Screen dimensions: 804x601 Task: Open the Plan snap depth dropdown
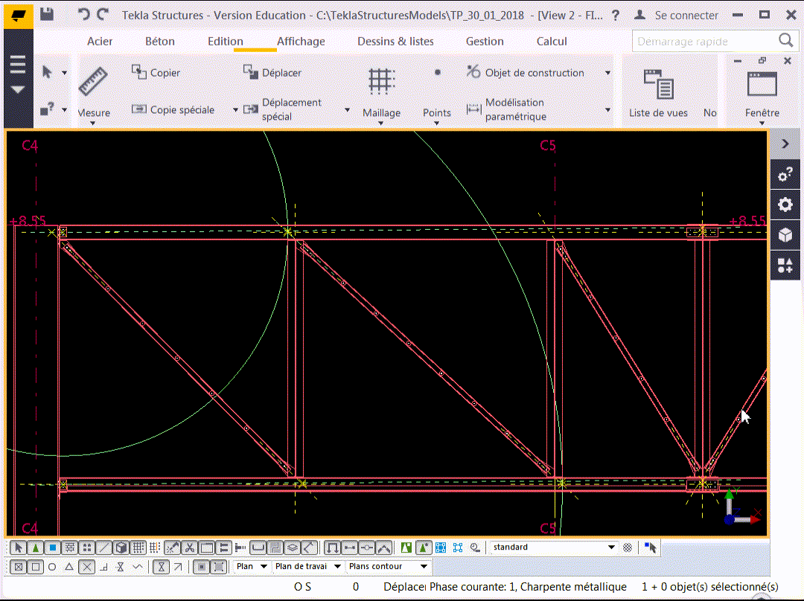tap(252, 566)
